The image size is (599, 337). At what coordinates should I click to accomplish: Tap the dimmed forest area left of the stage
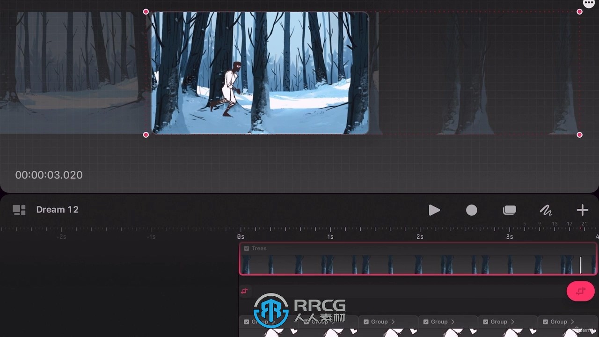tap(73, 73)
